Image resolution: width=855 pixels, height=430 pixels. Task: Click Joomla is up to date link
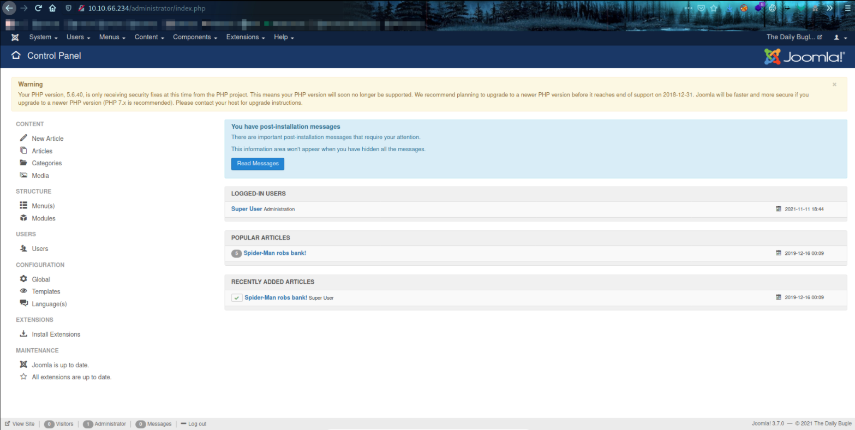click(x=60, y=365)
